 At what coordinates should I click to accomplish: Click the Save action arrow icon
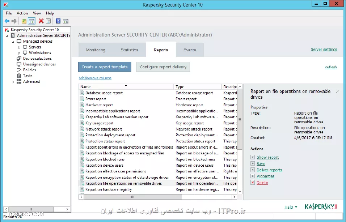tap(253, 163)
